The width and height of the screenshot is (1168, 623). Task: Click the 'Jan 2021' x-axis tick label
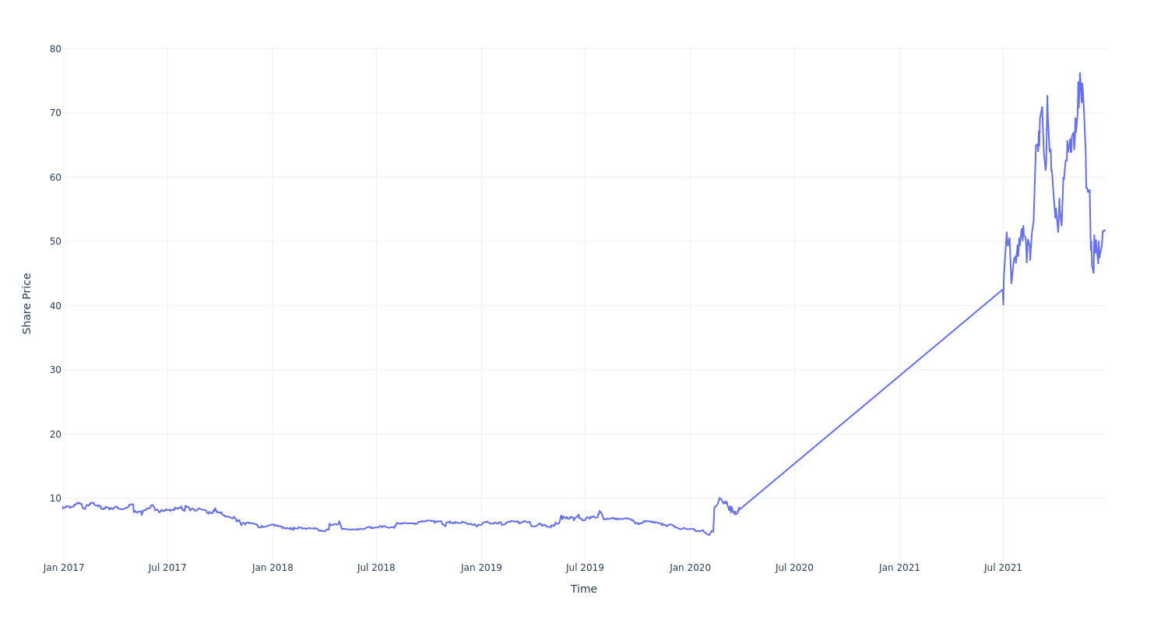point(899,568)
